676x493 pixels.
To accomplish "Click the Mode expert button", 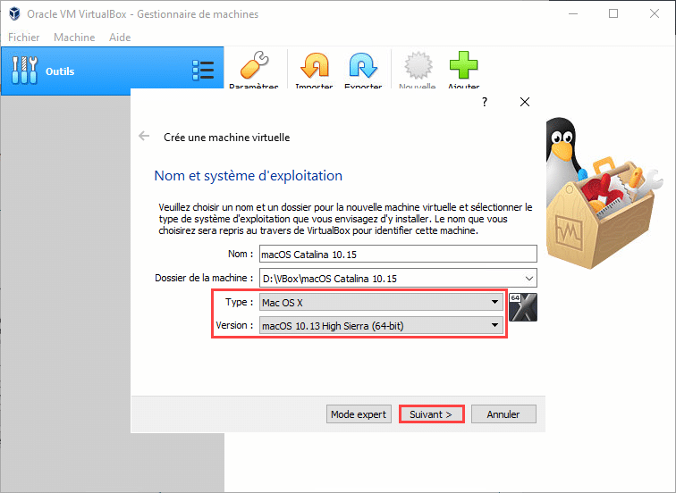I will (359, 414).
